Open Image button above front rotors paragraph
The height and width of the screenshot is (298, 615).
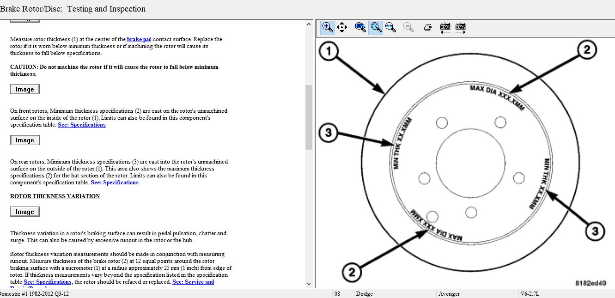point(25,89)
